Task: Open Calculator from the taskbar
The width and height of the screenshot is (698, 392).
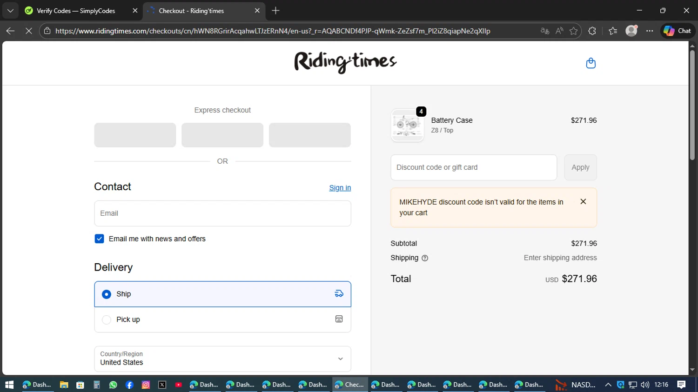Action: (x=96, y=385)
